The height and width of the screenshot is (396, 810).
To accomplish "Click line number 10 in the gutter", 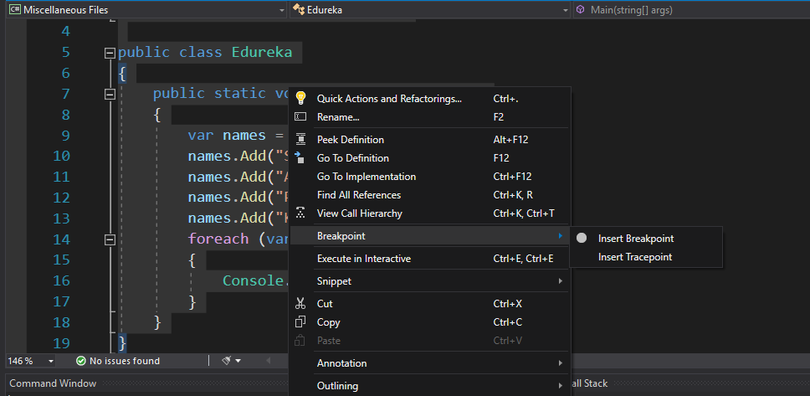I will coord(61,156).
